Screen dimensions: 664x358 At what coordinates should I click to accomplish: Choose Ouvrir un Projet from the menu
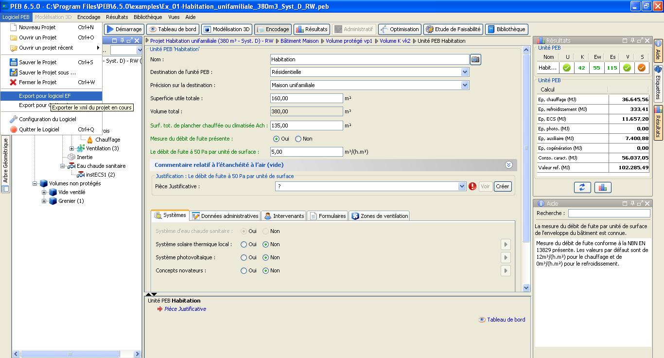(51, 37)
